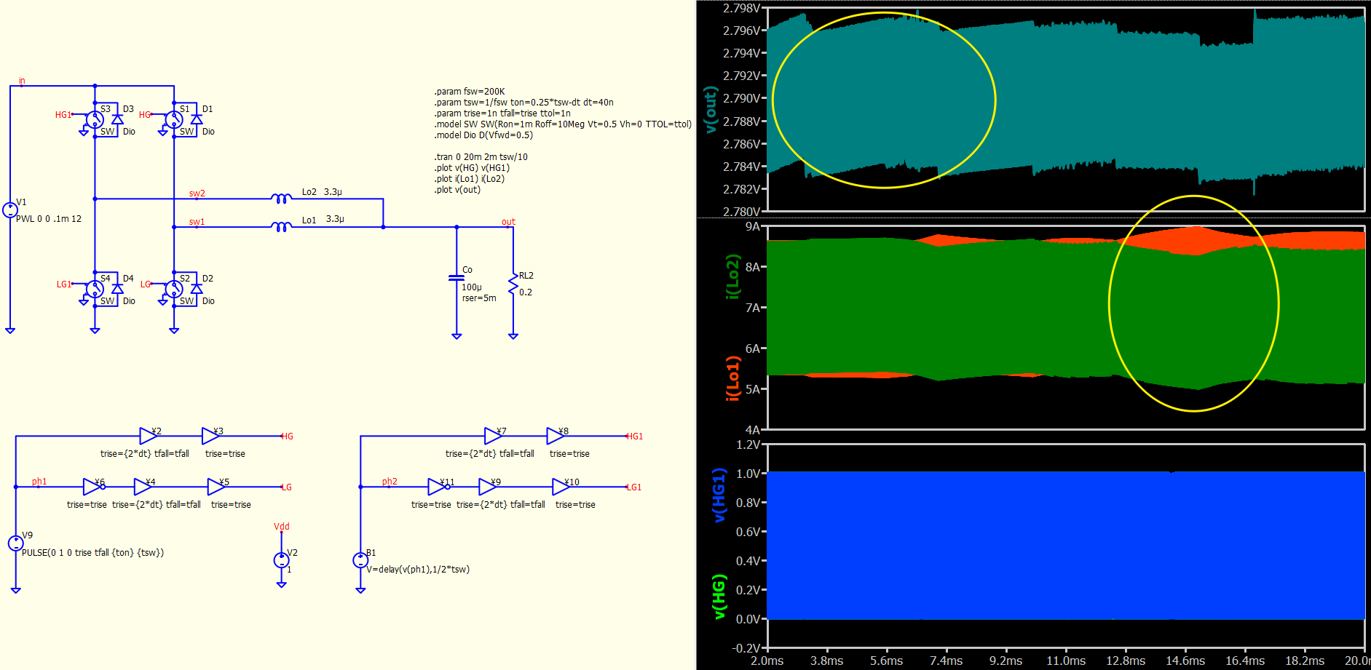Click the 'rser=5m' capacitor parameter
The height and width of the screenshot is (670, 1371).
click(x=479, y=298)
